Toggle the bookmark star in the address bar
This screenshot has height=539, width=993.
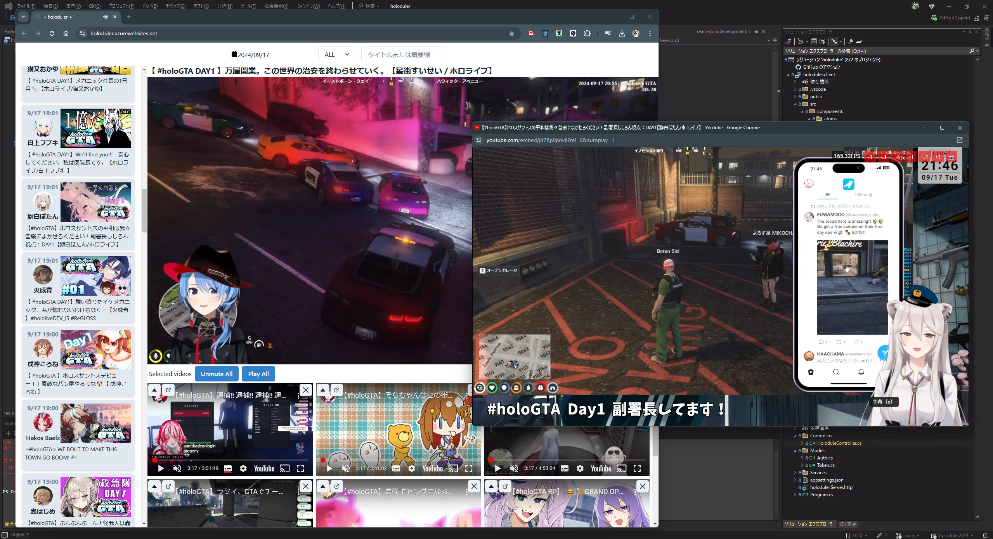(512, 33)
